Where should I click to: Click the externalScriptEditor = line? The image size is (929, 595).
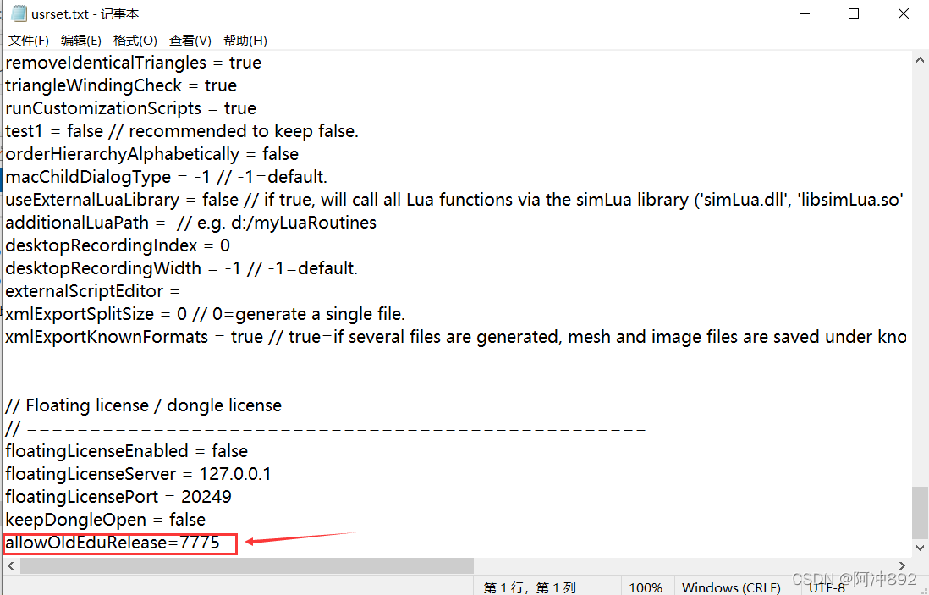click(x=92, y=291)
